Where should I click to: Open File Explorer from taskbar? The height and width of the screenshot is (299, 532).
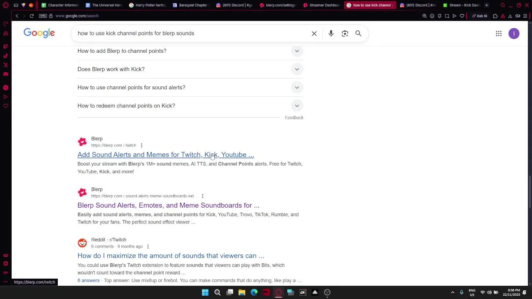pos(242,292)
